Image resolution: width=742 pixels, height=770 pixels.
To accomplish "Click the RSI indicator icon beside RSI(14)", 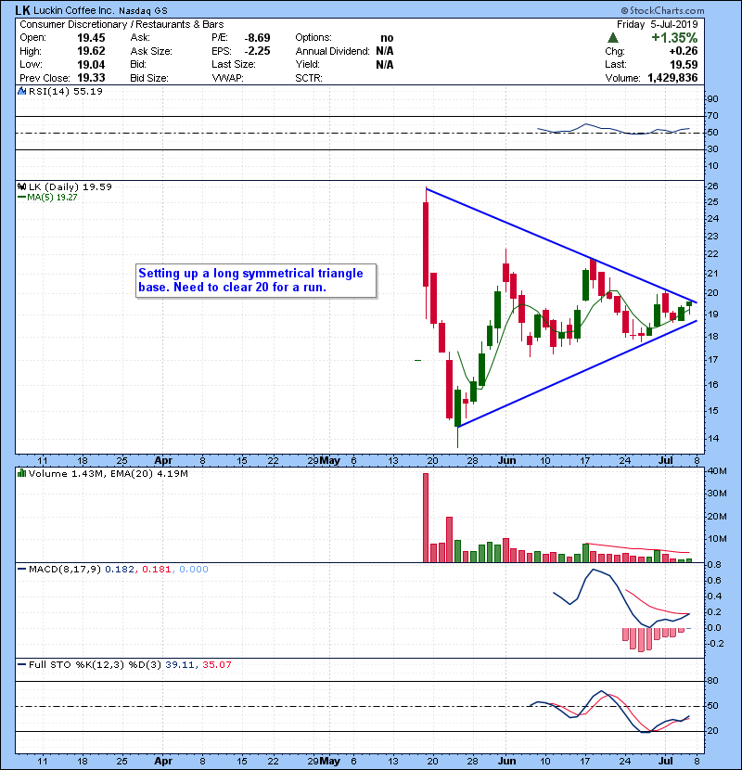I will coord(21,91).
